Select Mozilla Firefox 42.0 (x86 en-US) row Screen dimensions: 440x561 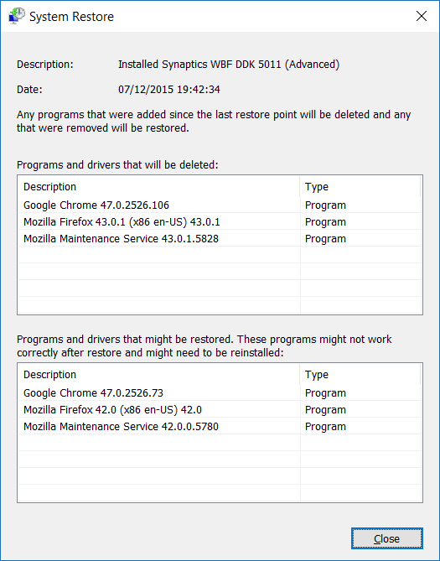(220, 410)
